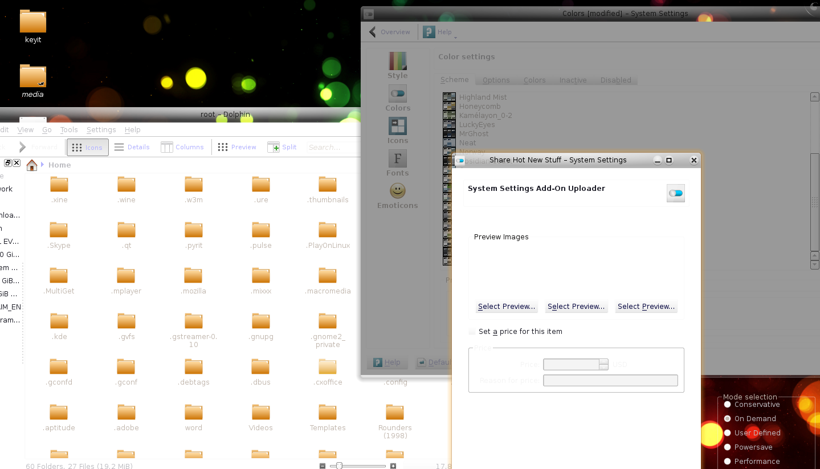Expand the breadcrumb arrow before Home

[x=42, y=165]
